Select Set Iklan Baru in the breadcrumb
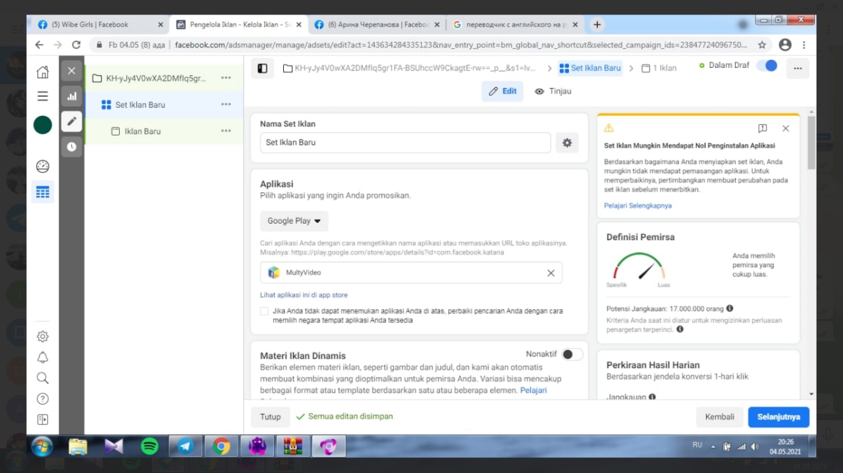Screen dimensions: 843x473 pos(590,68)
